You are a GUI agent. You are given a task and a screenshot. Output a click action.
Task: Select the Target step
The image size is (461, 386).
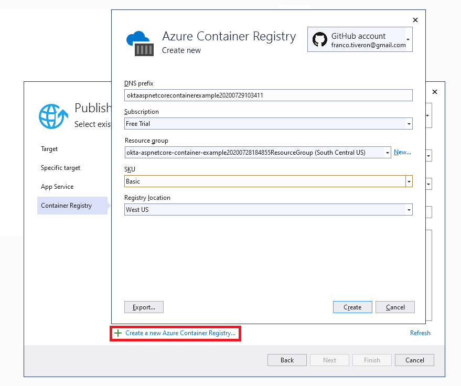[x=49, y=149]
